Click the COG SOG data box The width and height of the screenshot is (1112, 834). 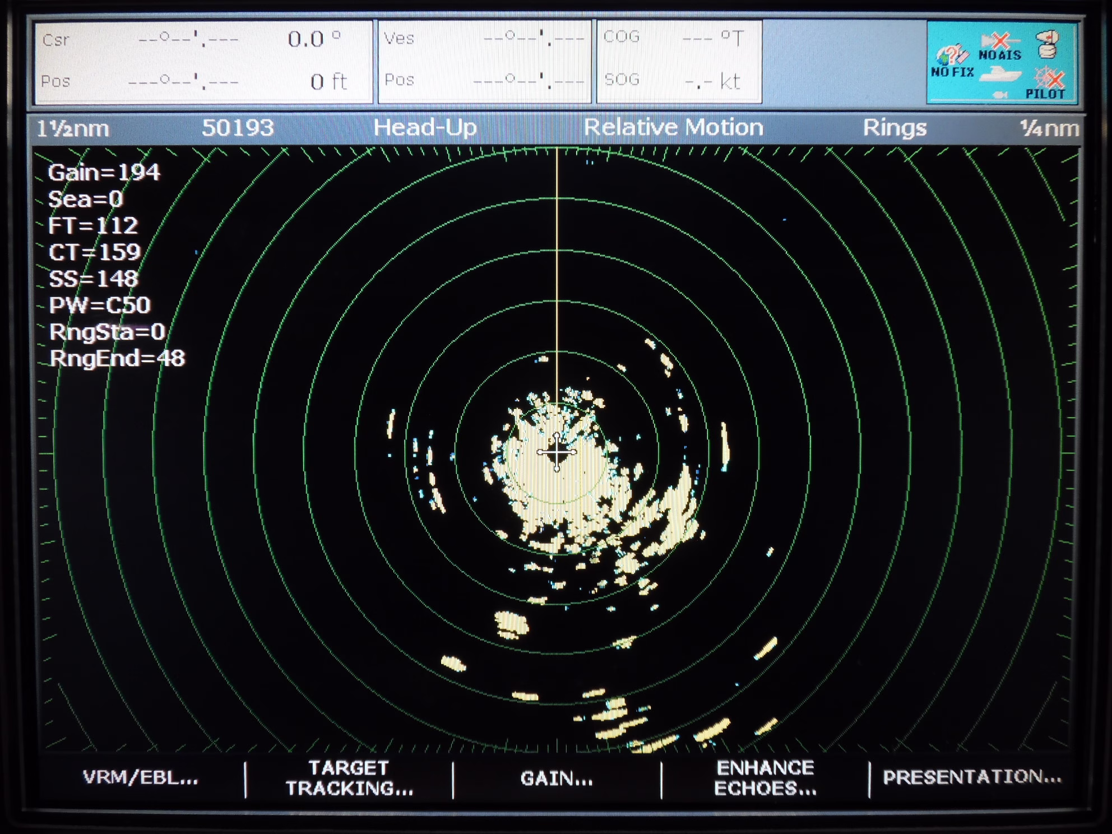tap(679, 62)
